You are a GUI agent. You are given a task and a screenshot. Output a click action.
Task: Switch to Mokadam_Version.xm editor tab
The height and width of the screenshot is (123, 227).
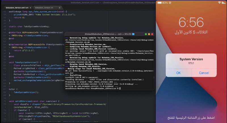tap(44, 8)
